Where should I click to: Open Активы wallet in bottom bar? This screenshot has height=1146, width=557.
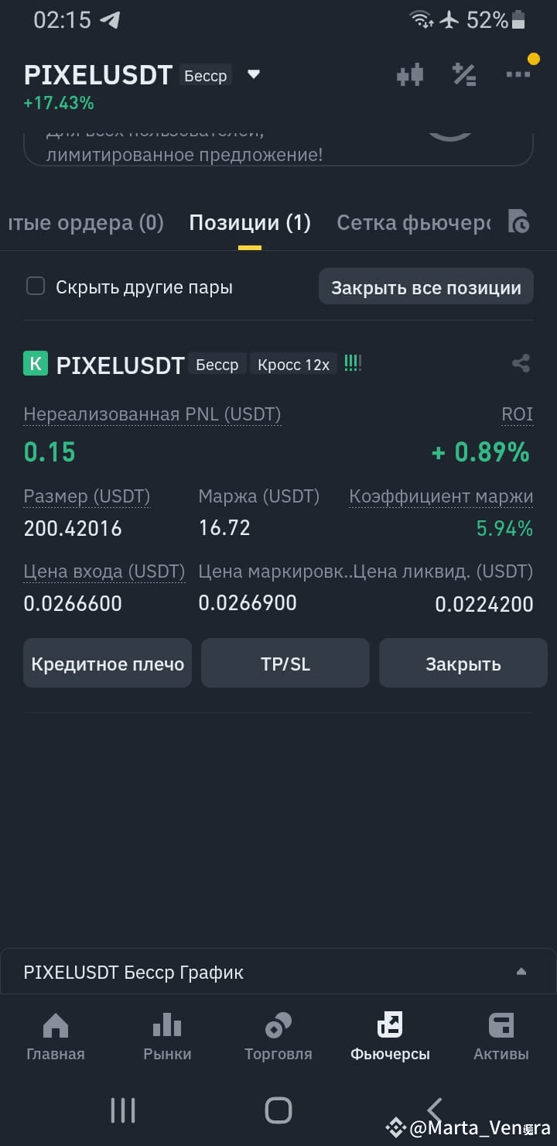point(501,1037)
